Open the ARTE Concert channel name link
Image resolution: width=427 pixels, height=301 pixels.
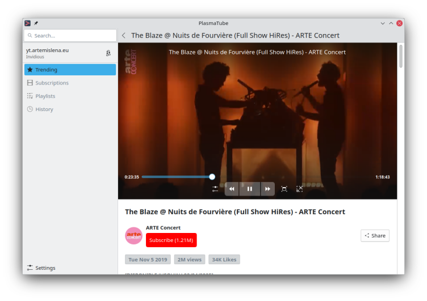point(163,227)
